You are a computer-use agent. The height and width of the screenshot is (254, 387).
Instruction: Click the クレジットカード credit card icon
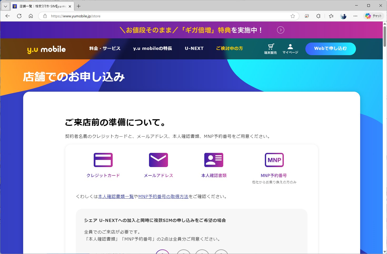tap(103, 160)
